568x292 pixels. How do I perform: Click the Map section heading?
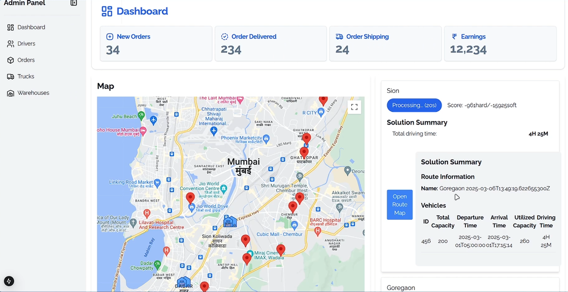tap(106, 86)
